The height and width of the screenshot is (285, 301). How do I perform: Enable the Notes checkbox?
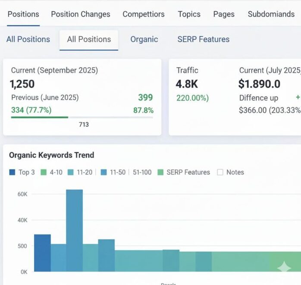click(220, 172)
